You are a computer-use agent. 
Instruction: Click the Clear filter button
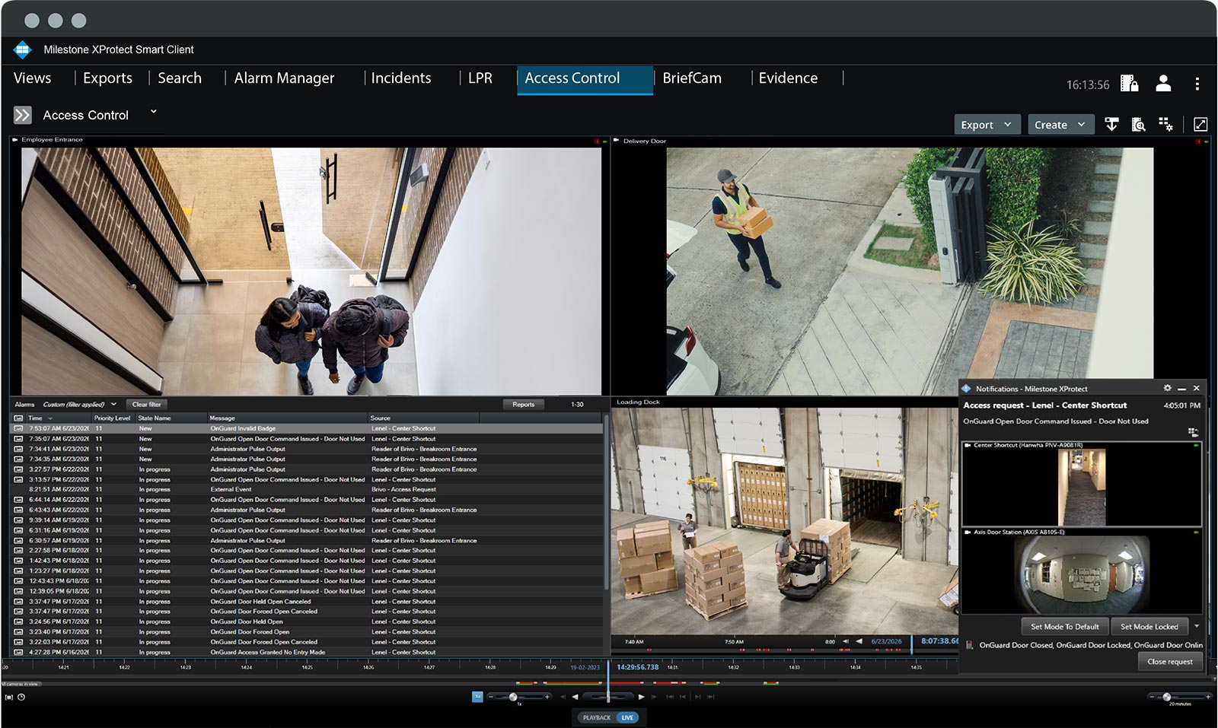(146, 405)
